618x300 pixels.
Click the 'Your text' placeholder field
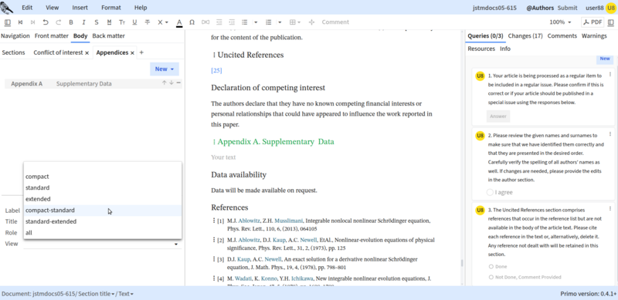(223, 157)
